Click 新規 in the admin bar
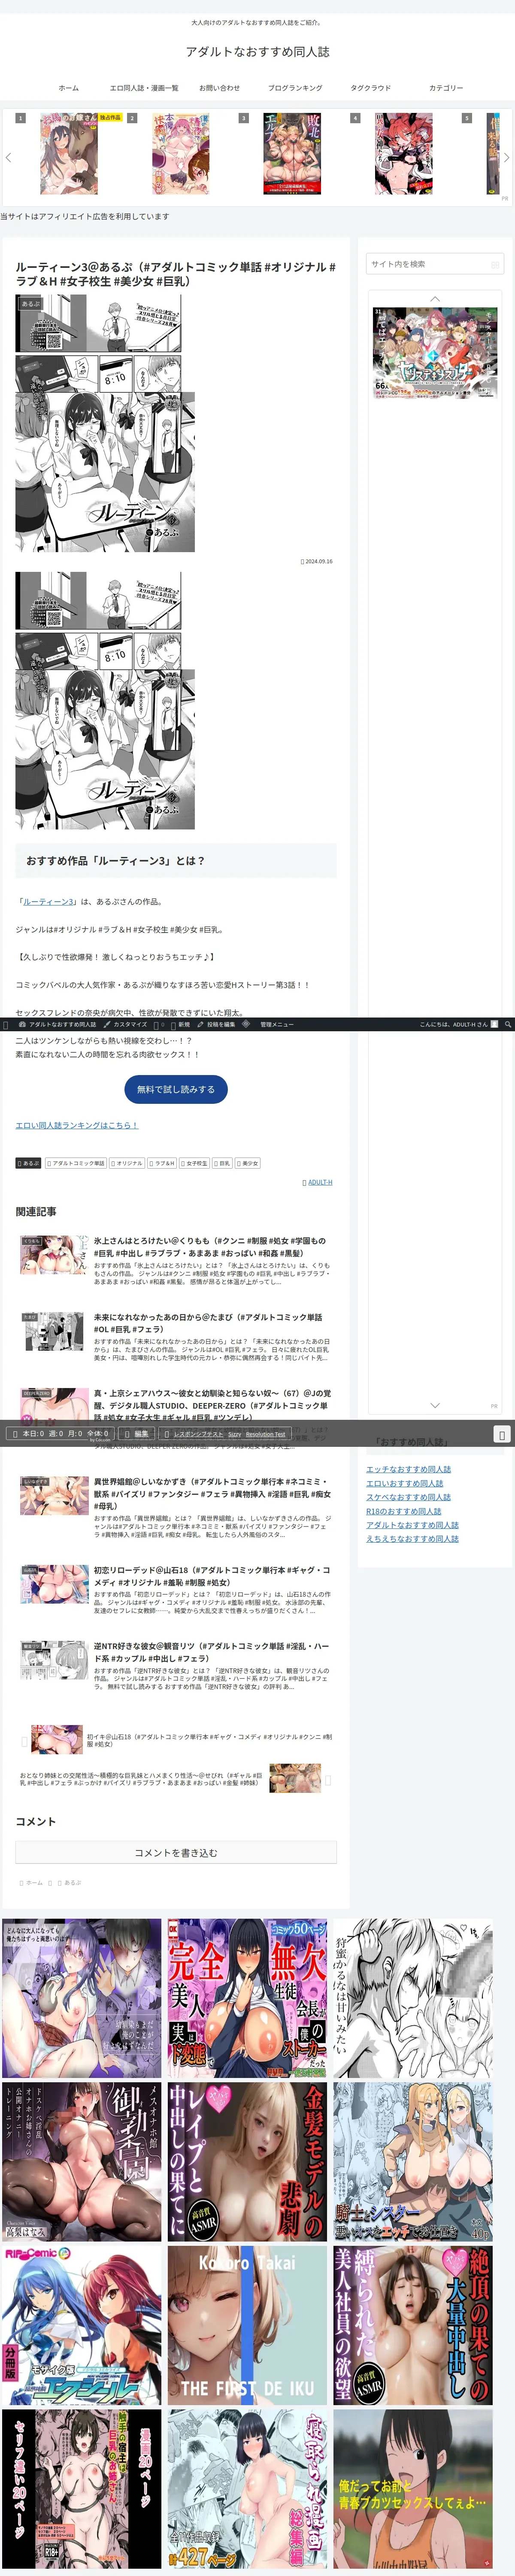 pos(179,1024)
